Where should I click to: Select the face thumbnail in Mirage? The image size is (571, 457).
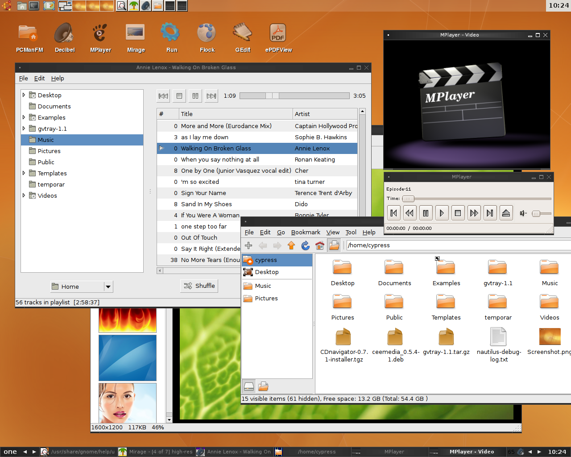128,403
